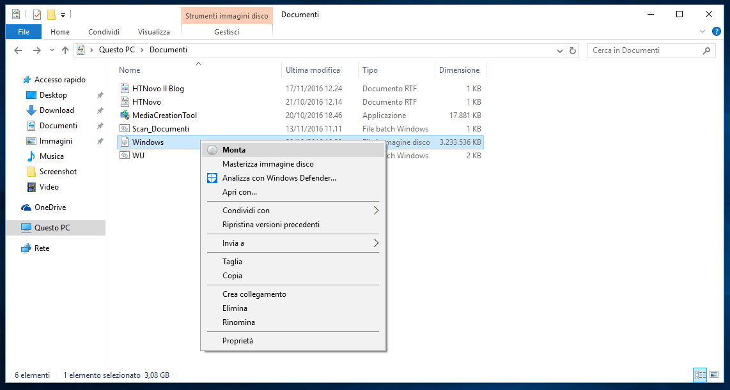Click the Accesso rapido star icon
Viewport: 730px width, 390px height.
27,80
